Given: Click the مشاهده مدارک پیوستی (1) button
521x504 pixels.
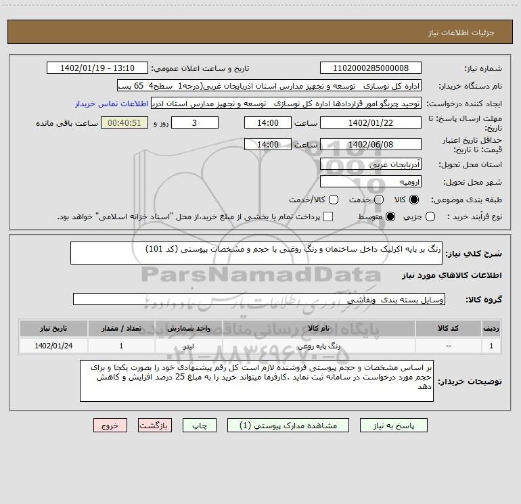Looking at the screenshot, I should (x=288, y=426).
